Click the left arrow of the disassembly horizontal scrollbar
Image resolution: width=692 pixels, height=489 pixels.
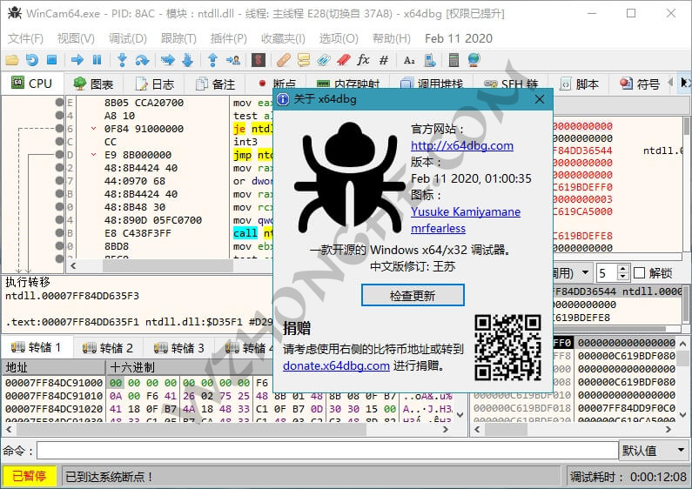point(73,265)
